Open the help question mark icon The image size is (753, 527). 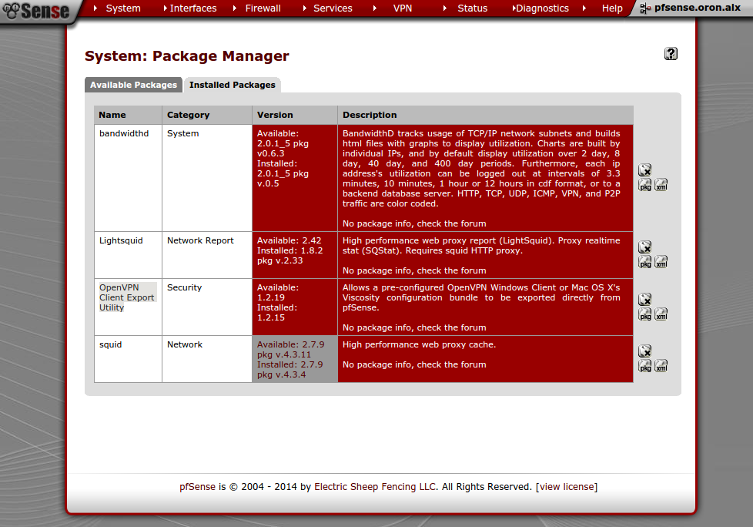point(671,54)
